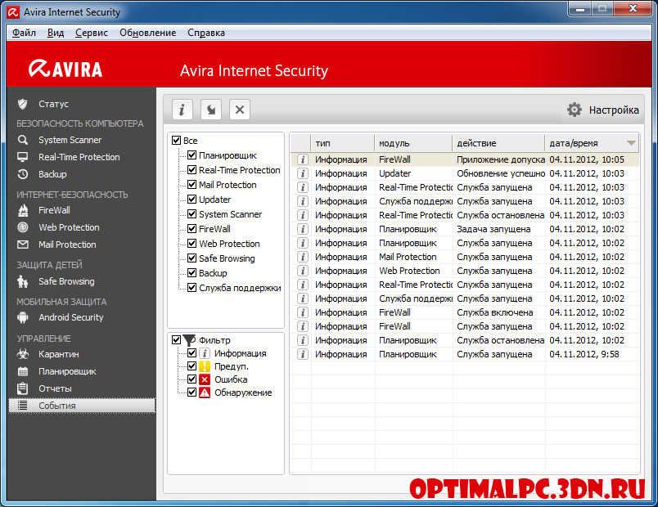This screenshot has height=507, width=658.
Task: Click the Safe Browsing family icon
Action: coord(23,281)
